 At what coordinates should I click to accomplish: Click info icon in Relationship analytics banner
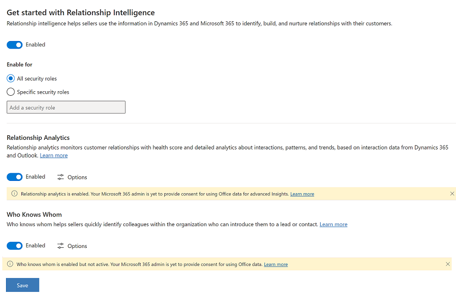pos(14,194)
